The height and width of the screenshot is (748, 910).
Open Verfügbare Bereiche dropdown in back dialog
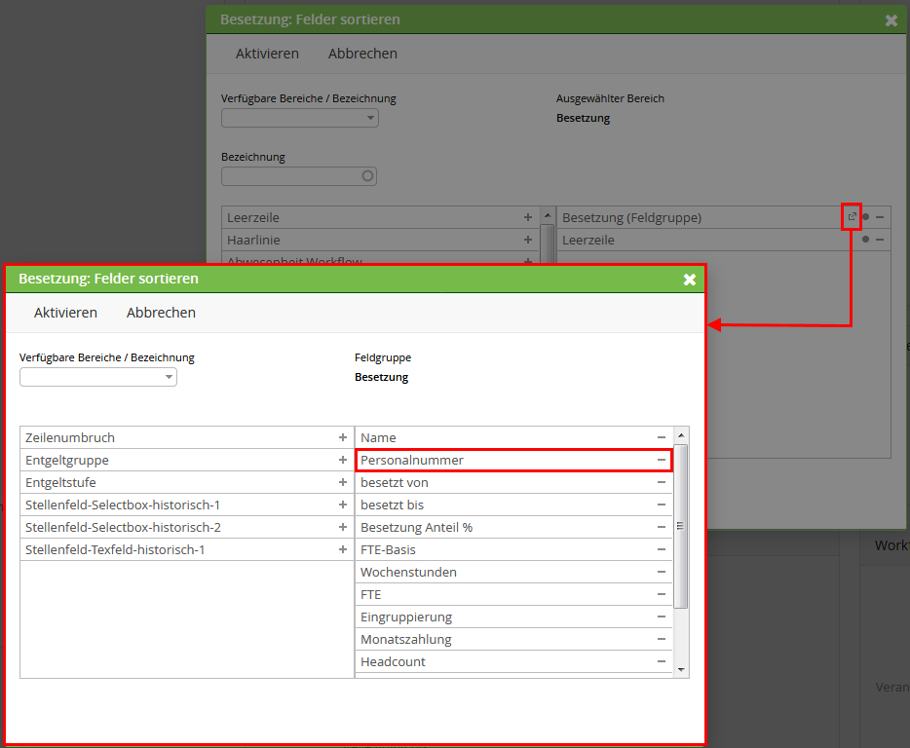(300, 118)
